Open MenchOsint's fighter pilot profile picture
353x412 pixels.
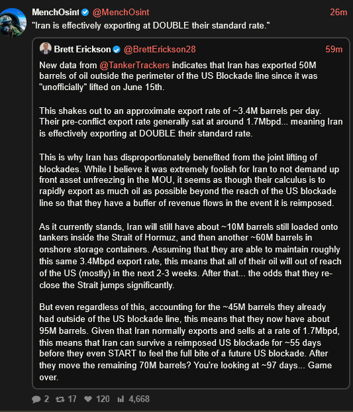click(x=13, y=23)
